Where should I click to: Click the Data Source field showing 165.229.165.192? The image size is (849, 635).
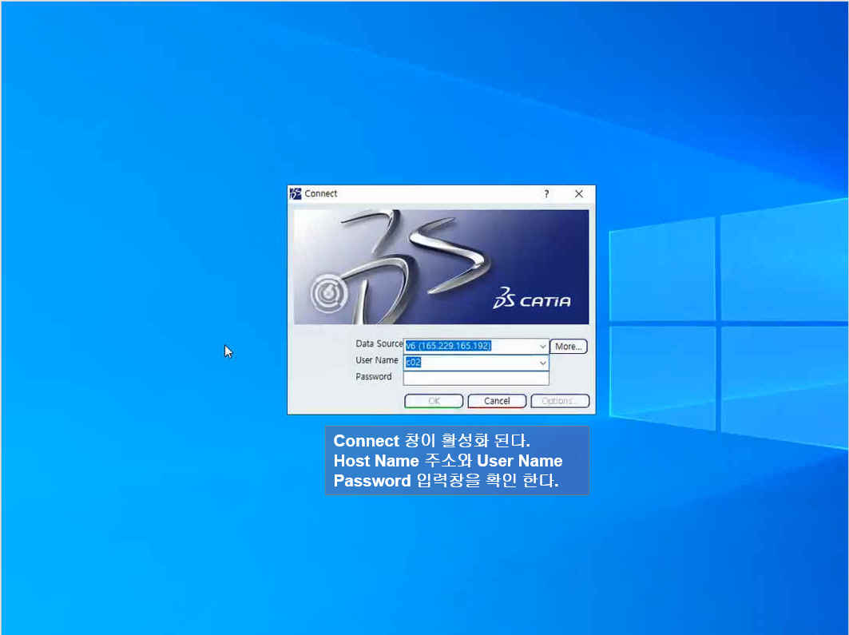(470, 347)
